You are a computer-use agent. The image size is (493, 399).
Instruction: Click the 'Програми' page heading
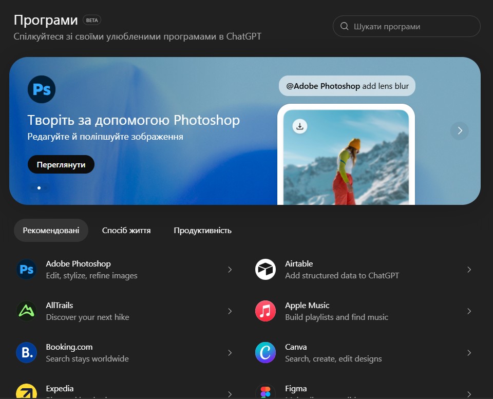(x=46, y=20)
